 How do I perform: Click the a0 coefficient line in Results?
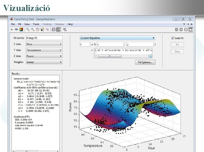tap(34, 90)
